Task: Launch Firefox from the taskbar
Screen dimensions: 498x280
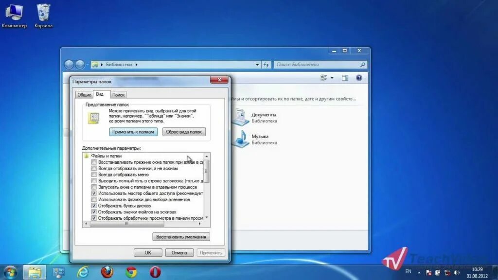Action: [x=107, y=272]
